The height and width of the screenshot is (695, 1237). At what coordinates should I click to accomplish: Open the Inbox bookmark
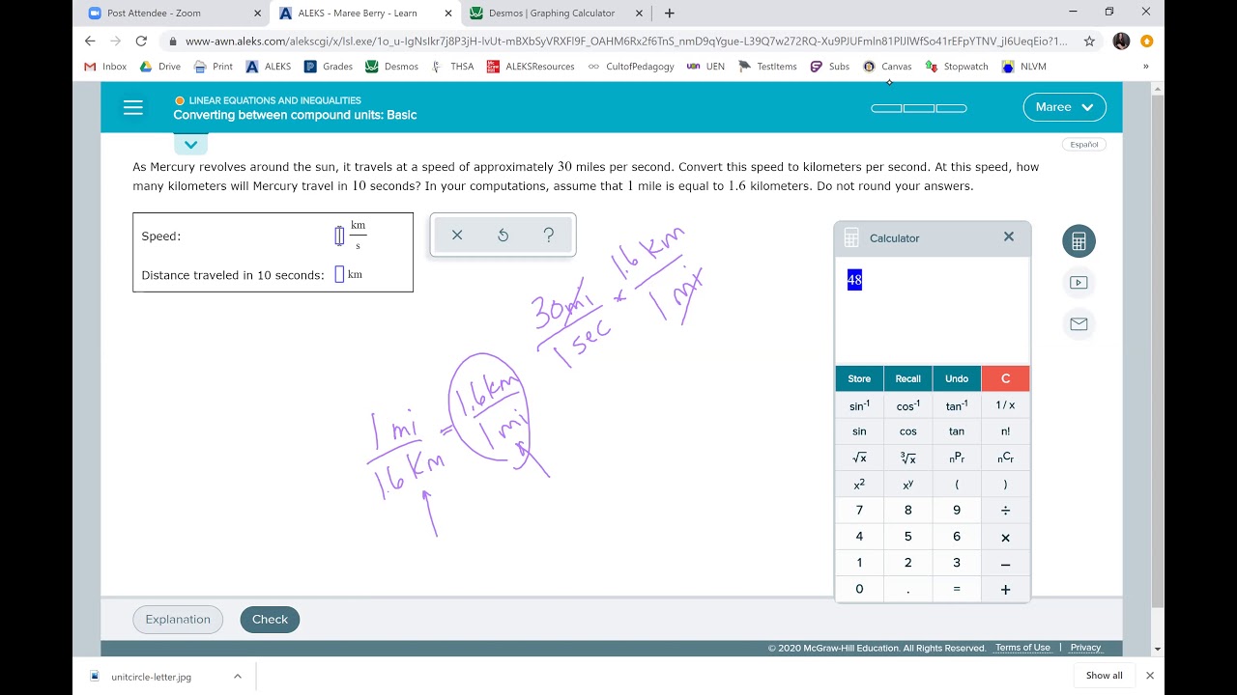106,67
